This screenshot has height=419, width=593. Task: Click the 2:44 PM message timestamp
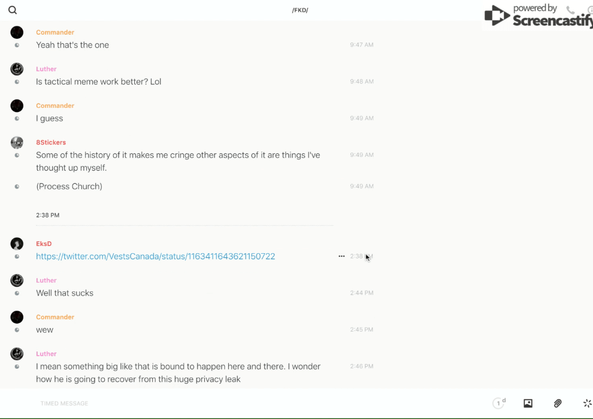click(362, 293)
